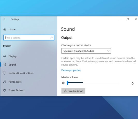Viewport: 138px width, 119px height.
Task: Click the Troubleshoot button
Action: (73, 91)
